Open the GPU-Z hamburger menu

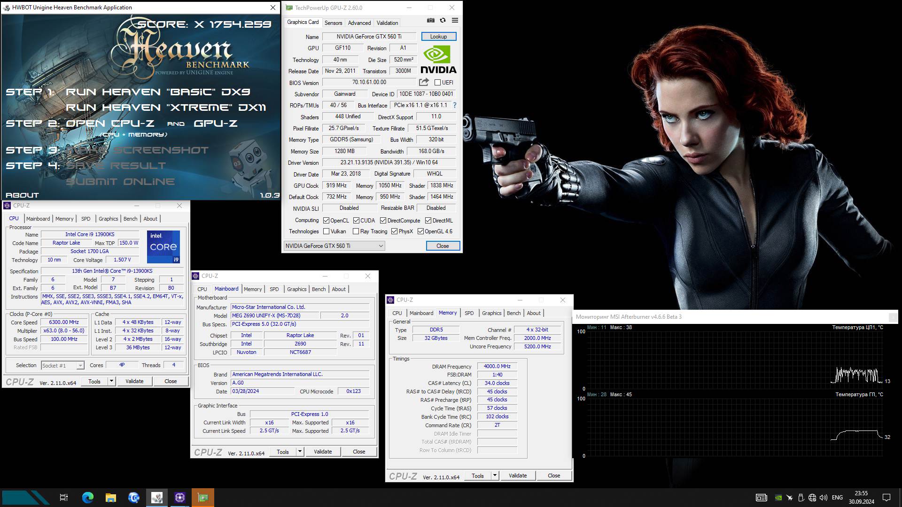click(455, 21)
